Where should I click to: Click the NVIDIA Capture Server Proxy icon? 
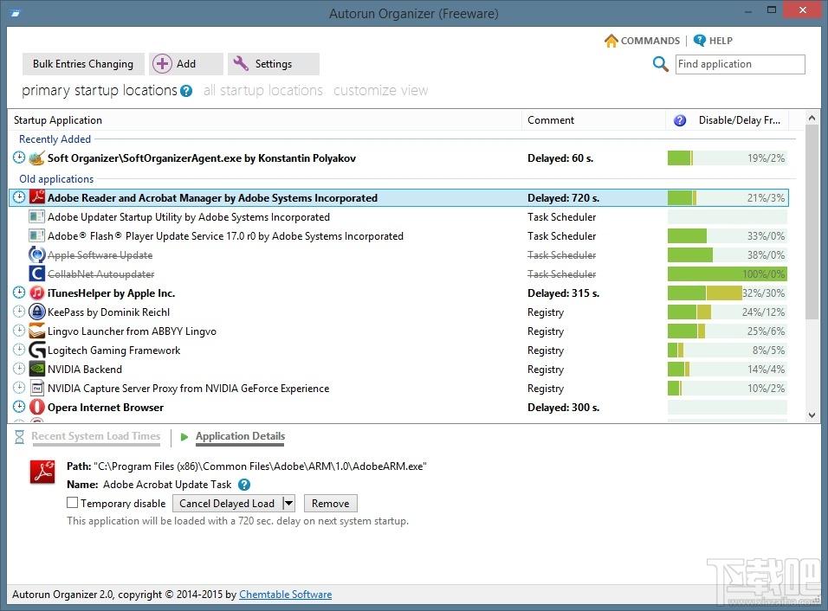[36, 388]
